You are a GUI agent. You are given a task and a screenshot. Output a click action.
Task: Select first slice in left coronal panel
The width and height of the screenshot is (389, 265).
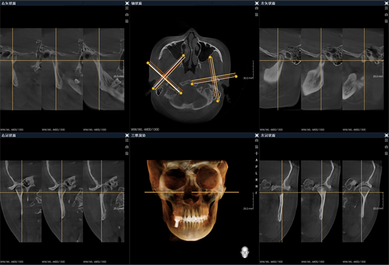(280, 201)
